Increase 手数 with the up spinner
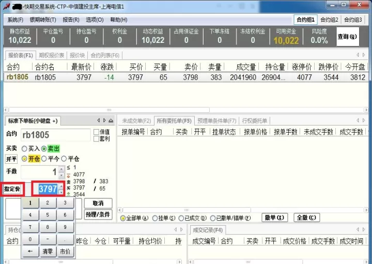372x264 pixels. pos(61,169)
